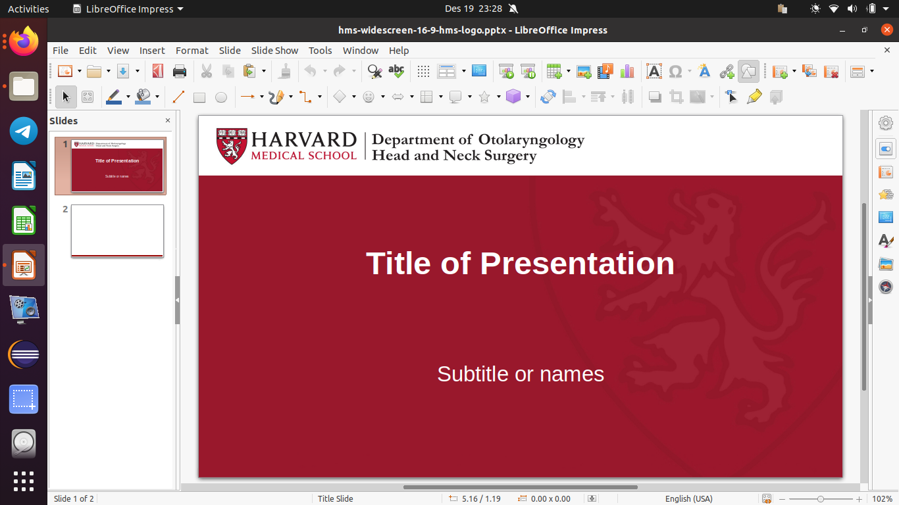Open Master Slides sidebar panel
This screenshot has height=505, width=899.
point(886,217)
